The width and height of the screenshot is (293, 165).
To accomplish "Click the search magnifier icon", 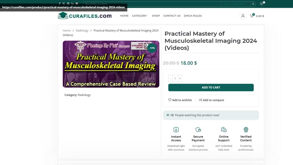I will point(253,4).
